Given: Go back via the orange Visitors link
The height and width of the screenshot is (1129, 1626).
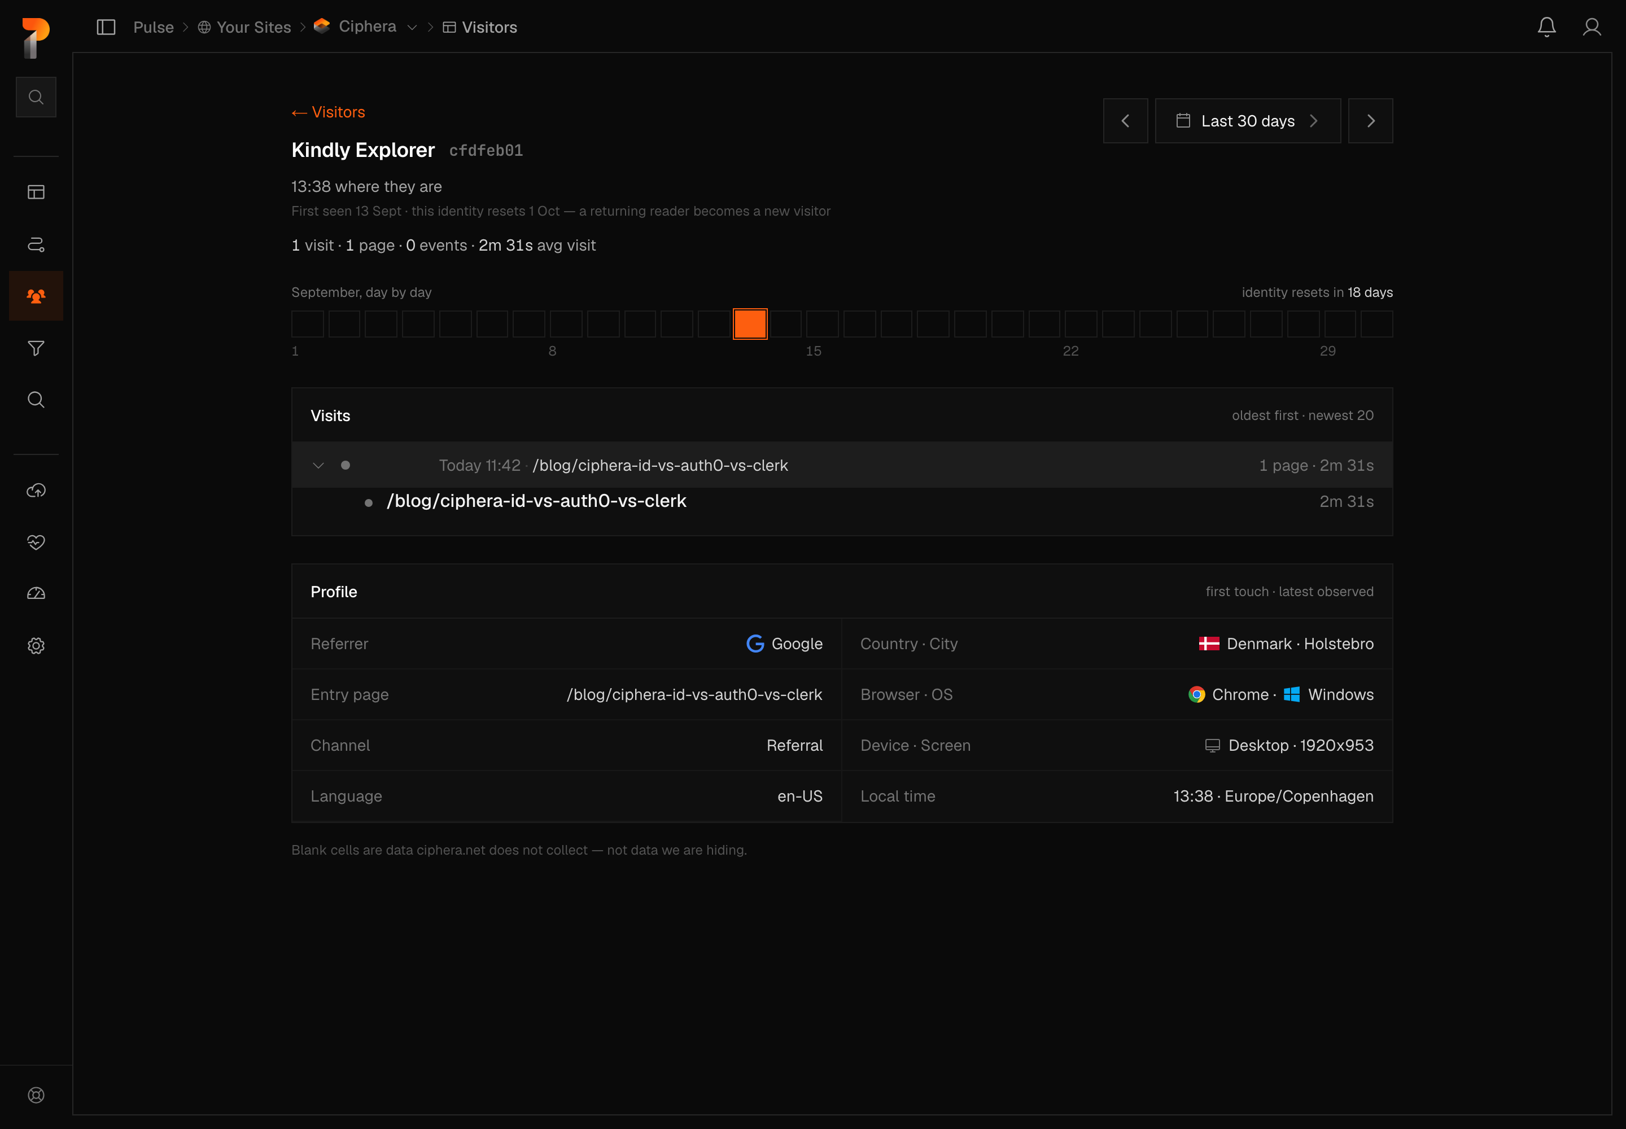Looking at the screenshot, I should pos(329,112).
